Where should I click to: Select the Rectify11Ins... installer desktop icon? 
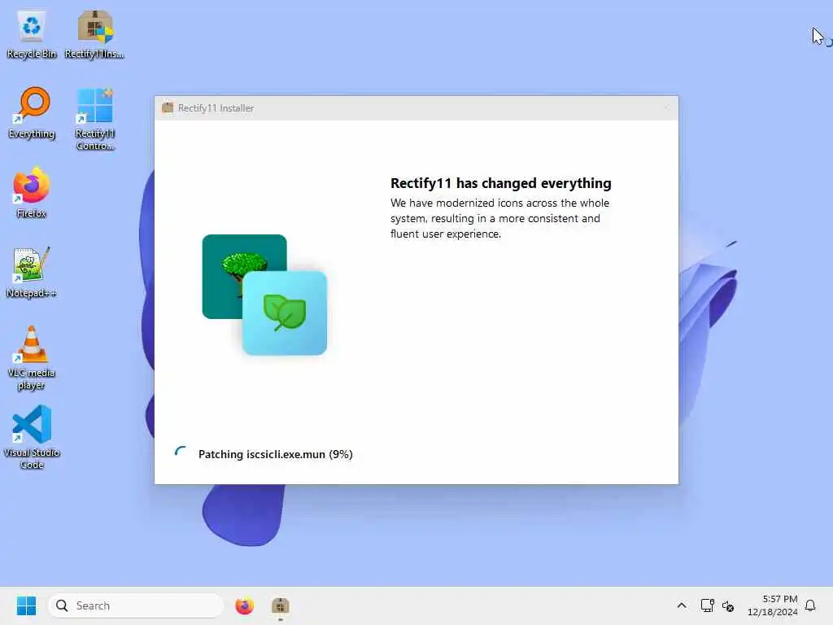(94, 34)
